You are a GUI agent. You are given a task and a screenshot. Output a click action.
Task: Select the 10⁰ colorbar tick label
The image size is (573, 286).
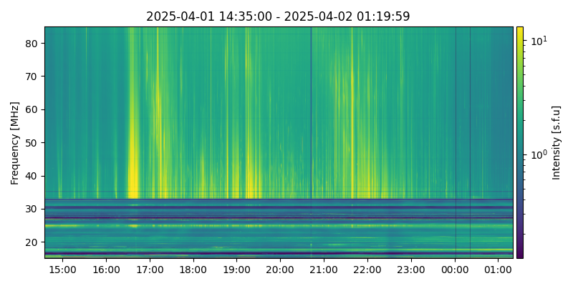pyautogui.click(x=537, y=154)
